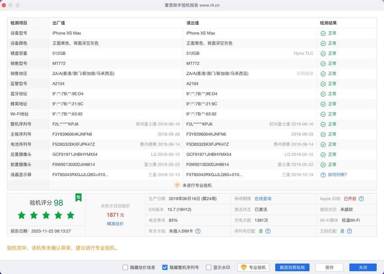The image size is (384, 274).
Task: Click the 低温Wi-Fi module value
Action: point(351,220)
